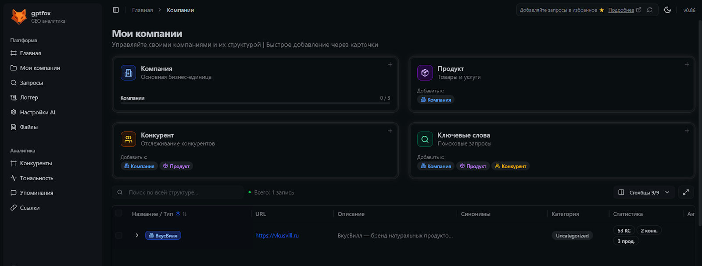The width and height of the screenshot is (702, 266).
Task: Toggle the sidebar panel icon
Action: point(116,10)
